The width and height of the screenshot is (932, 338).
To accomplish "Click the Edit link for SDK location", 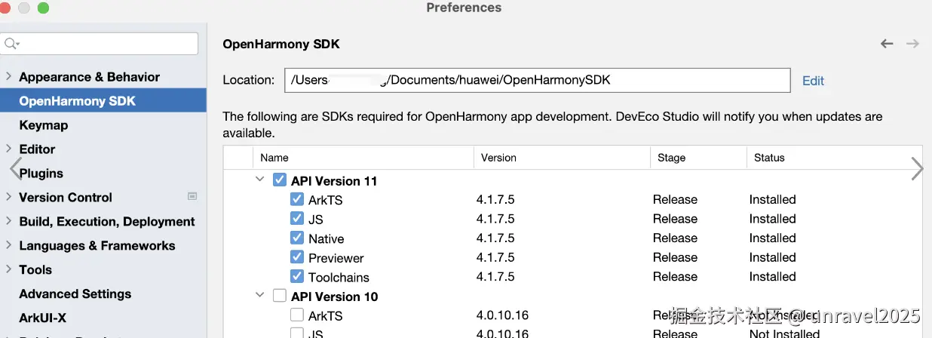I will (x=813, y=81).
